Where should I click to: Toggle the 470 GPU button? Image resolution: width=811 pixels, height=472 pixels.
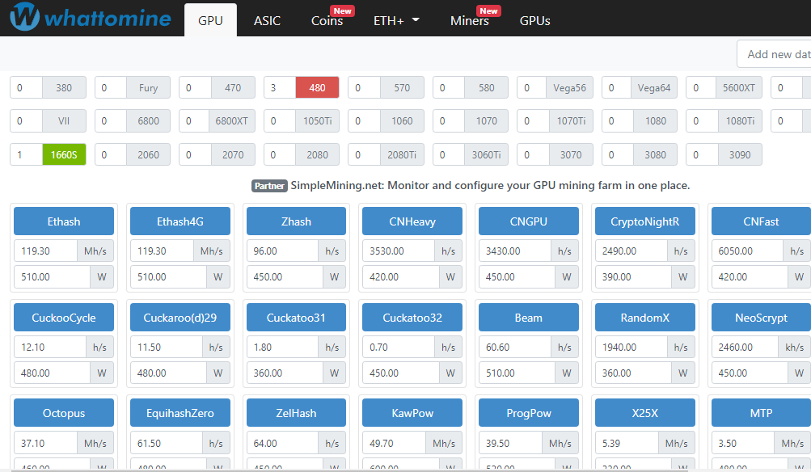(233, 87)
